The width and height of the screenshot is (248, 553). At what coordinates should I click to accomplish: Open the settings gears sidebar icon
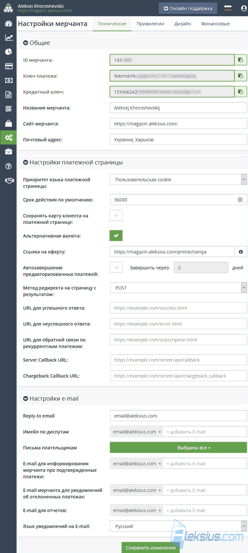click(9, 137)
